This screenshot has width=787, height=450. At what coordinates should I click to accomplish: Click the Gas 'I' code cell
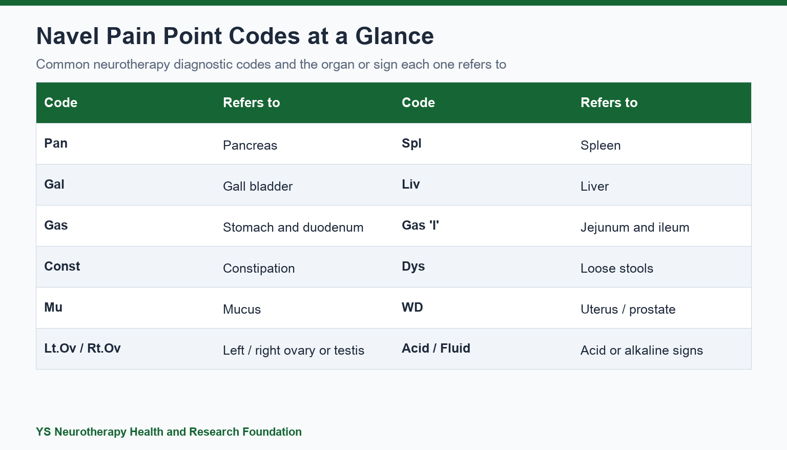click(483, 226)
